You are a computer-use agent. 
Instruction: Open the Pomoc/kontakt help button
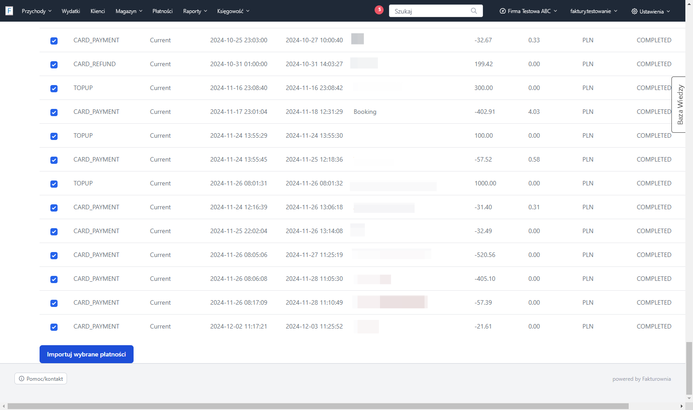[x=41, y=378]
